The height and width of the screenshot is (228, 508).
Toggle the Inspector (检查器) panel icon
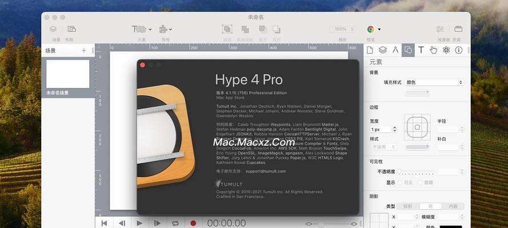pyautogui.click(x=439, y=29)
